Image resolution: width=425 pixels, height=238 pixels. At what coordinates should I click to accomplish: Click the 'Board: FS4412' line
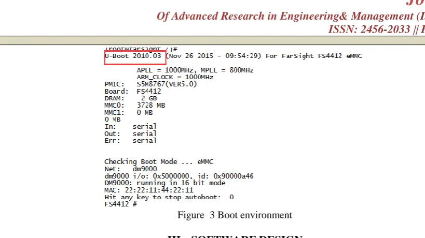(133, 91)
